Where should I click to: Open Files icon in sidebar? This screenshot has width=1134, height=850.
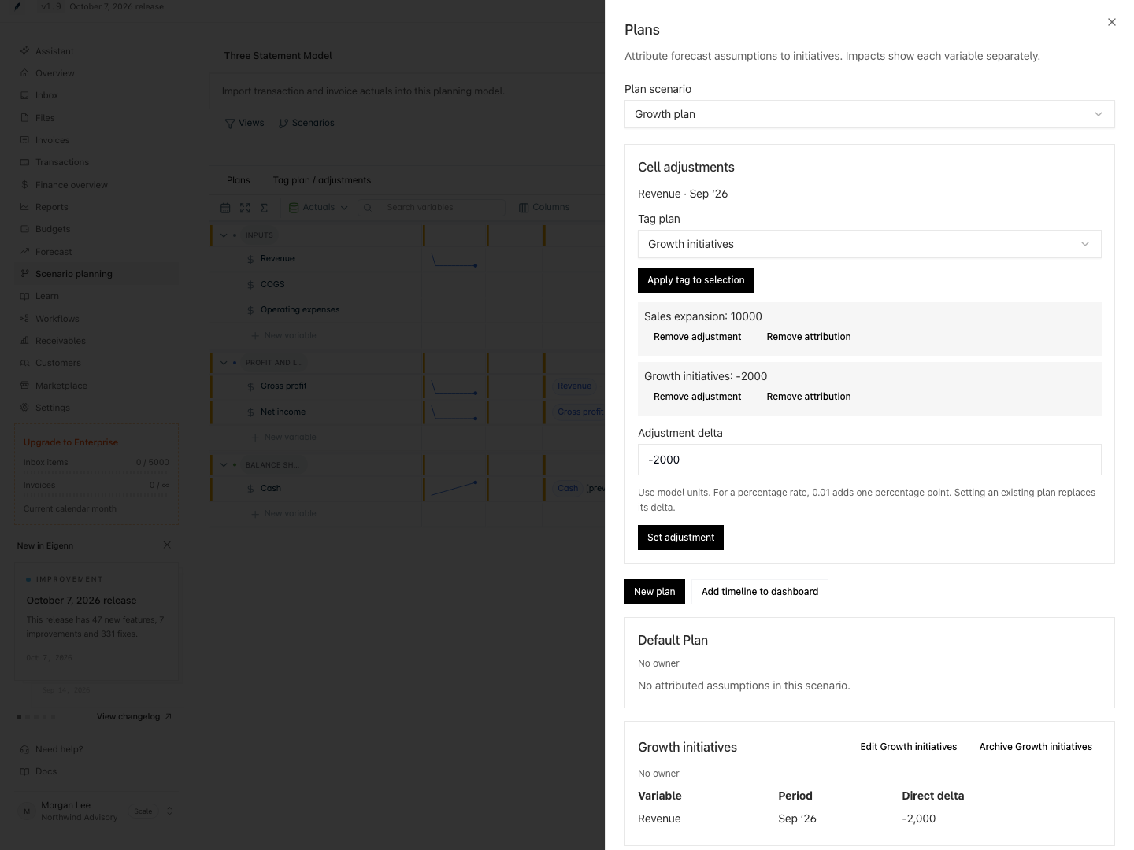pos(24,118)
